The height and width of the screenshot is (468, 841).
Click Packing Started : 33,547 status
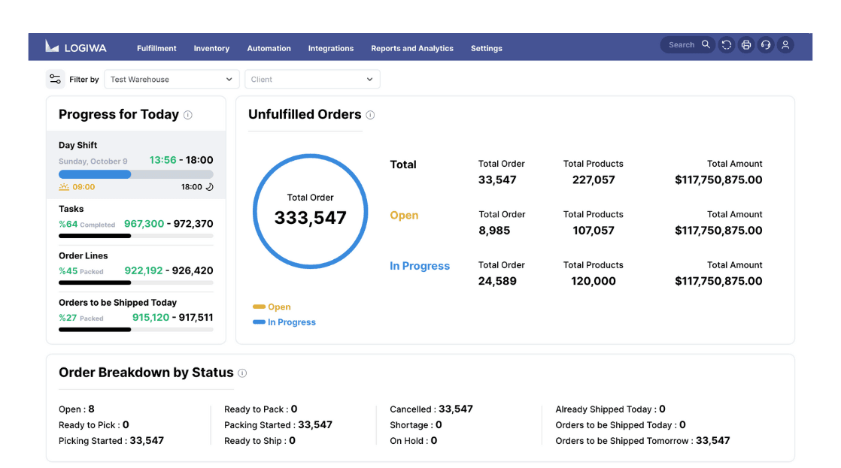click(278, 425)
